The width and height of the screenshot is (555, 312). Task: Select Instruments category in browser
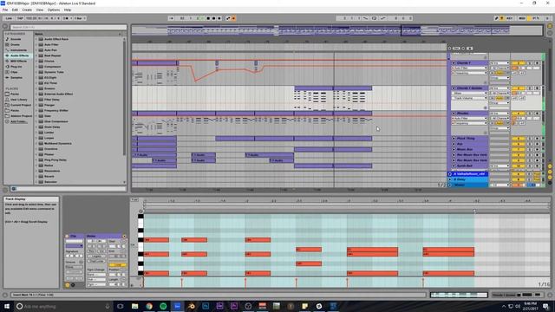(17, 50)
